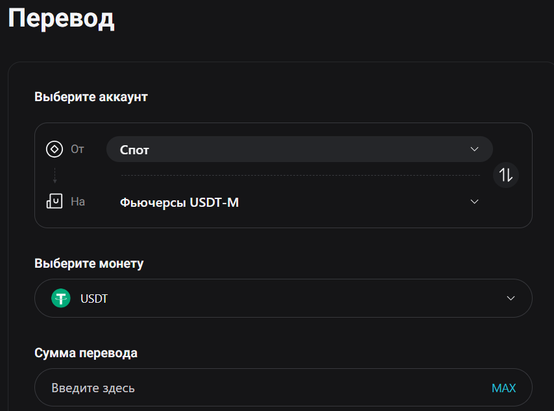
Task: Click the От label
Action: point(78,149)
